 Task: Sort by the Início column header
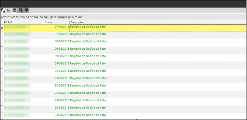click(x=57, y=23)
